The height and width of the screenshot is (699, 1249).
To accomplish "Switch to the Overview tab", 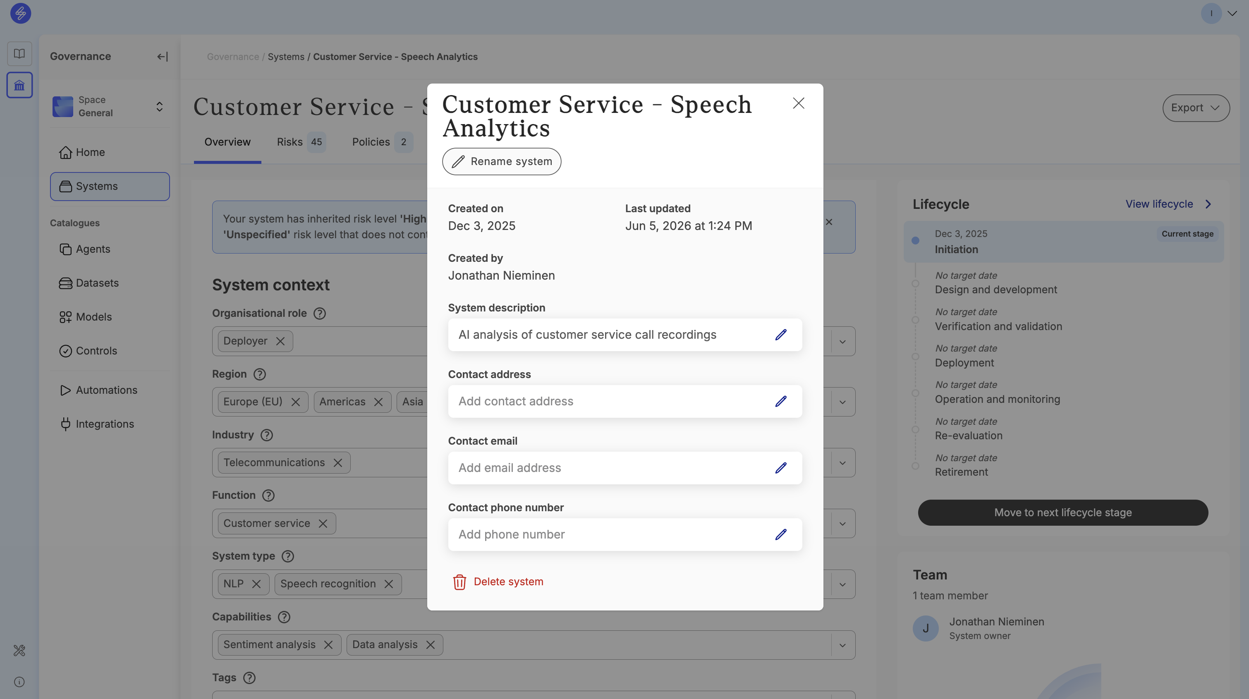I will (227, 142).
